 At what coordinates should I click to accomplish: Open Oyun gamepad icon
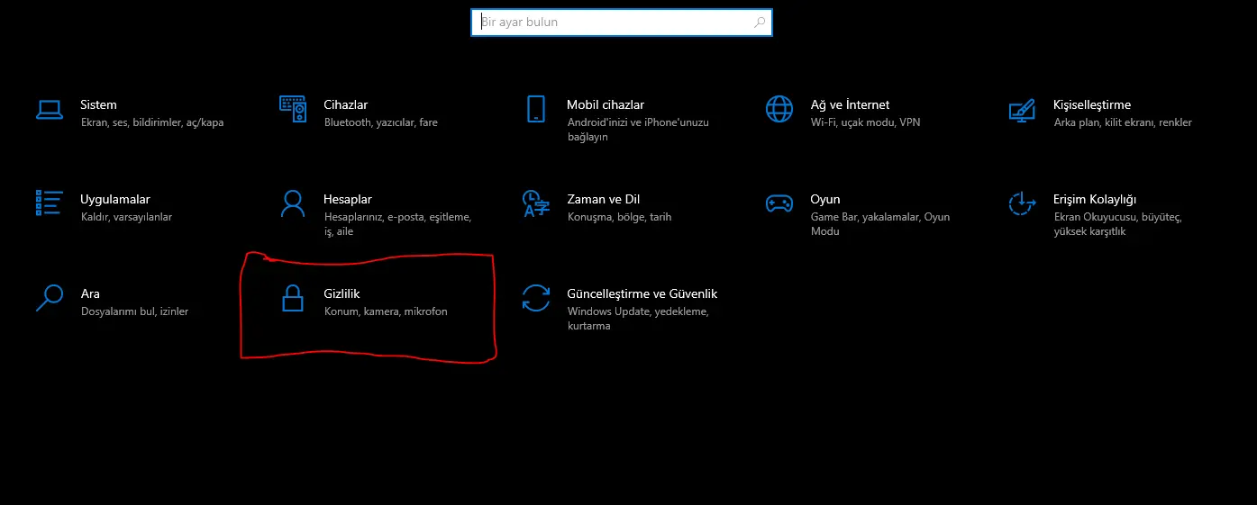click(779, 203)
